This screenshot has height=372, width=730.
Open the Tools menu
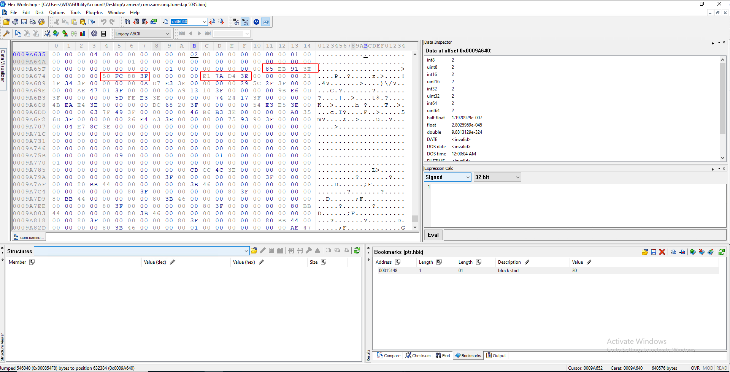point(75,12)
